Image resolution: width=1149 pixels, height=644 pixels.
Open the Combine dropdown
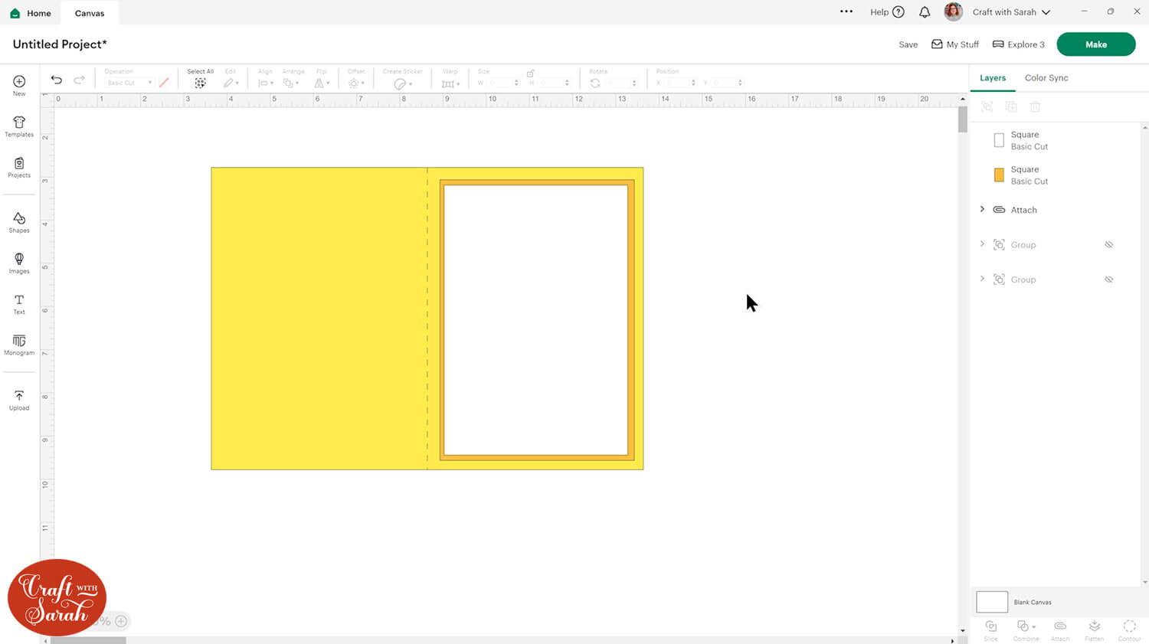click(1026, 630)
